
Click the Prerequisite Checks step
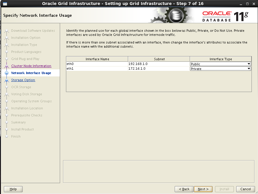coord(27,115)
